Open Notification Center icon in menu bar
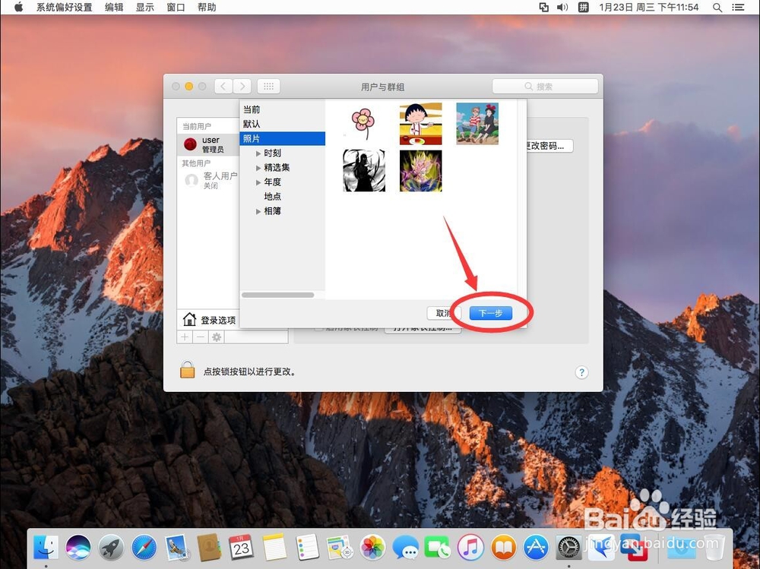This screenshot has height=569, width=760. [x=738, y=8]
